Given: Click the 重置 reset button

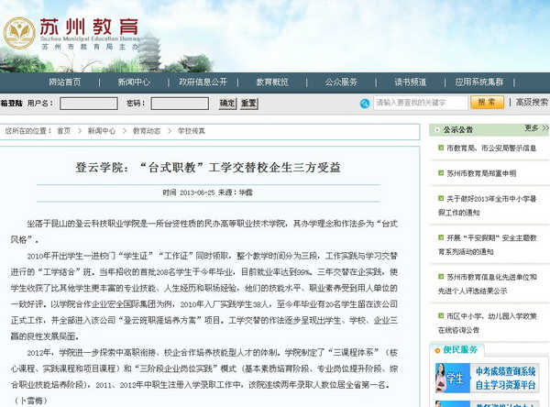Looking at the screenshot, I should 248,104.
